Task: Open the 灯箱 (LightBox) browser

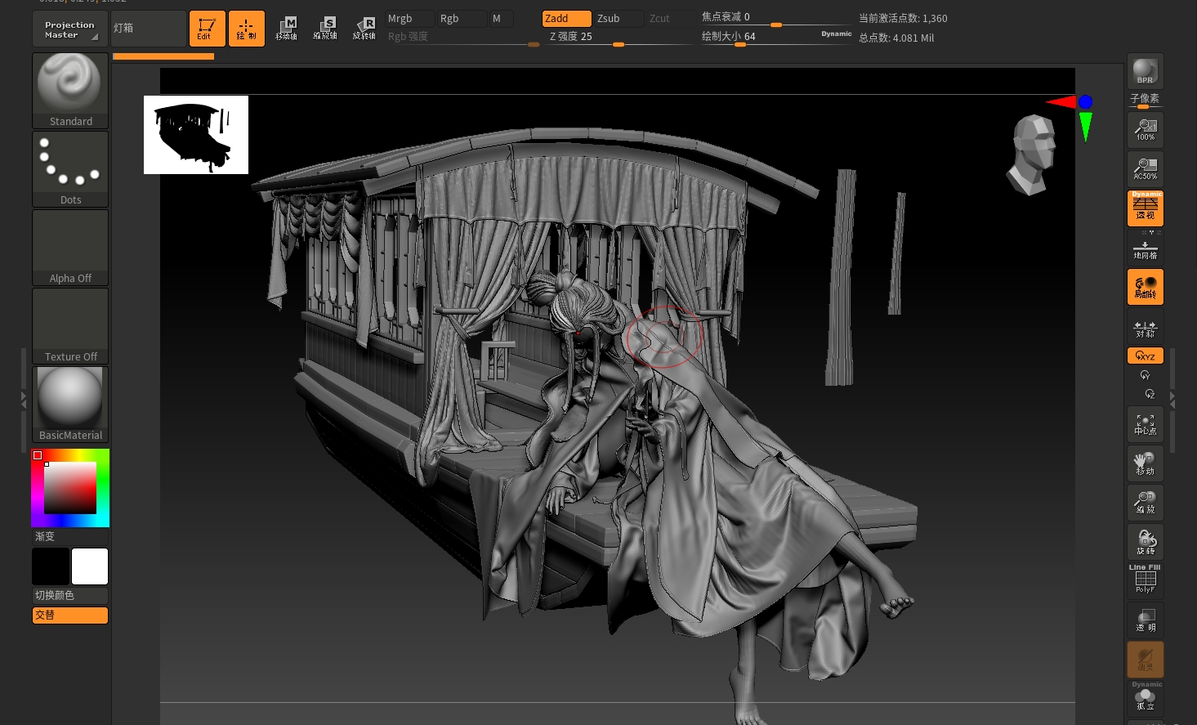Action: tap(149, 29)
